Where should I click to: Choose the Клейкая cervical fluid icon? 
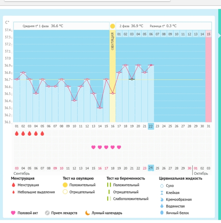[x=162, y=193]
